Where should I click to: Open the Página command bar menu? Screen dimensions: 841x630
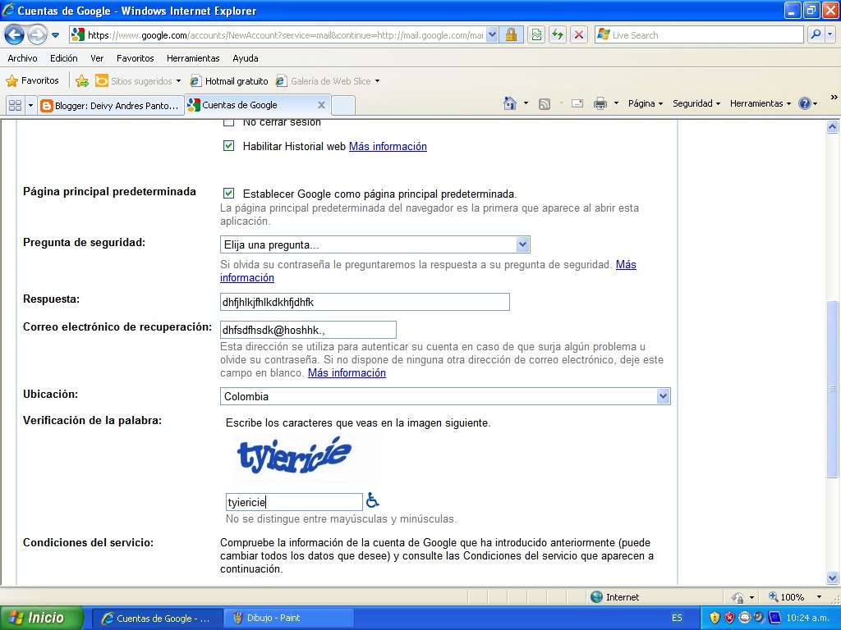646,103
